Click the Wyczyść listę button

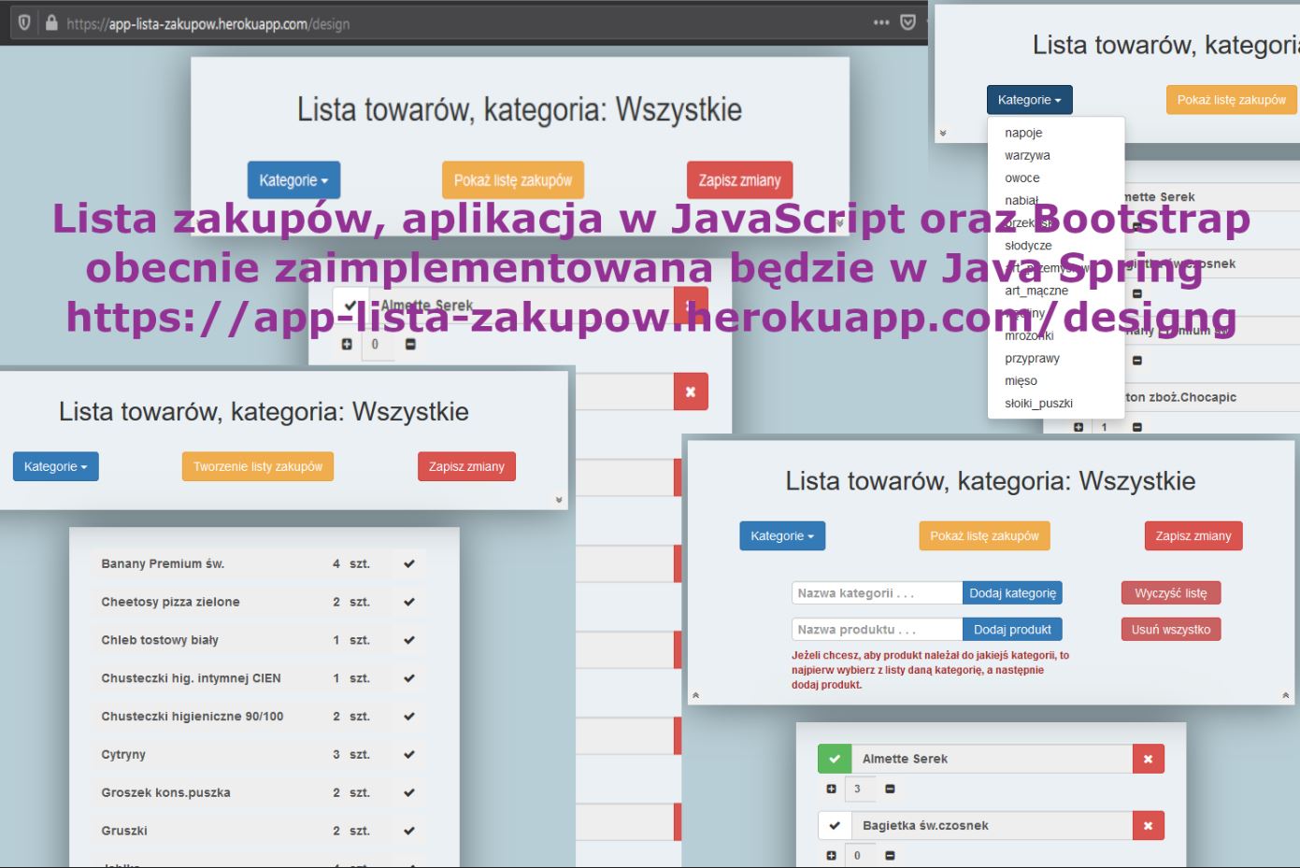click(1171, 592)
